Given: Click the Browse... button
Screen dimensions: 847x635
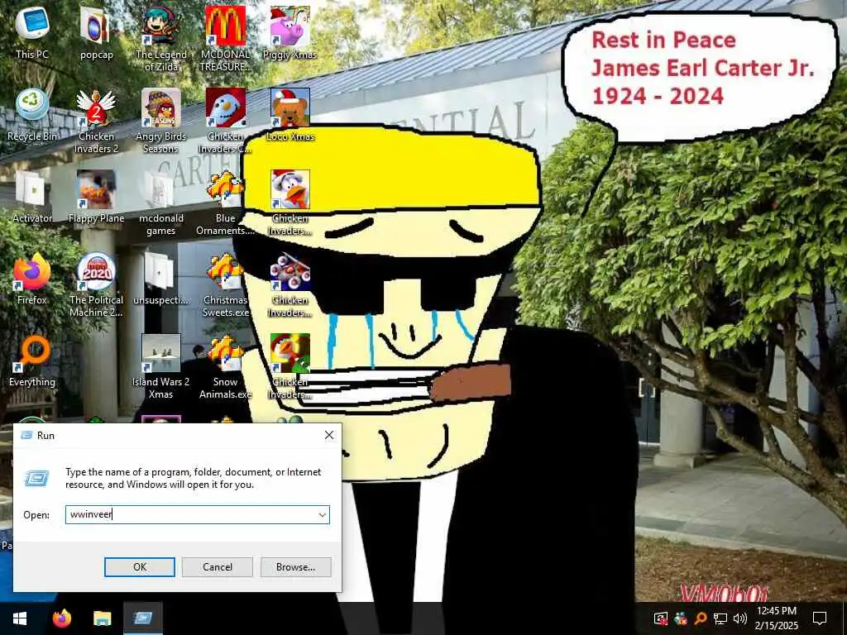Looking at the screenshot, I should tap(295, 567).
